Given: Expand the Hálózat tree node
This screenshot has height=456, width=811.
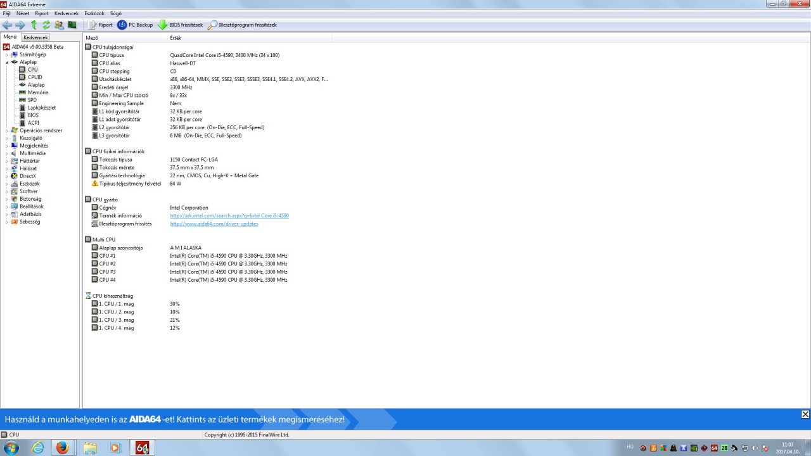Looking at the screenshot, I should (x=7, y=168).
